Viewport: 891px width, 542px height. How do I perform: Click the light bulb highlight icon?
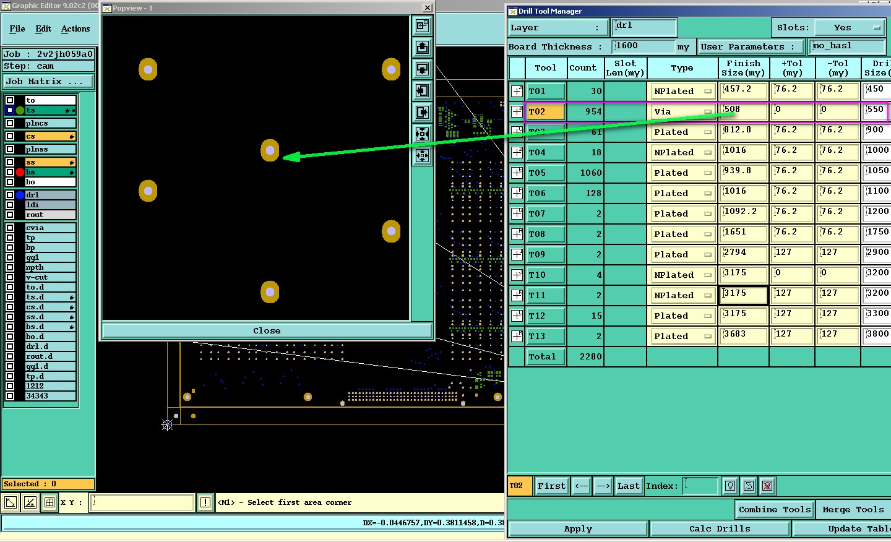730,486
